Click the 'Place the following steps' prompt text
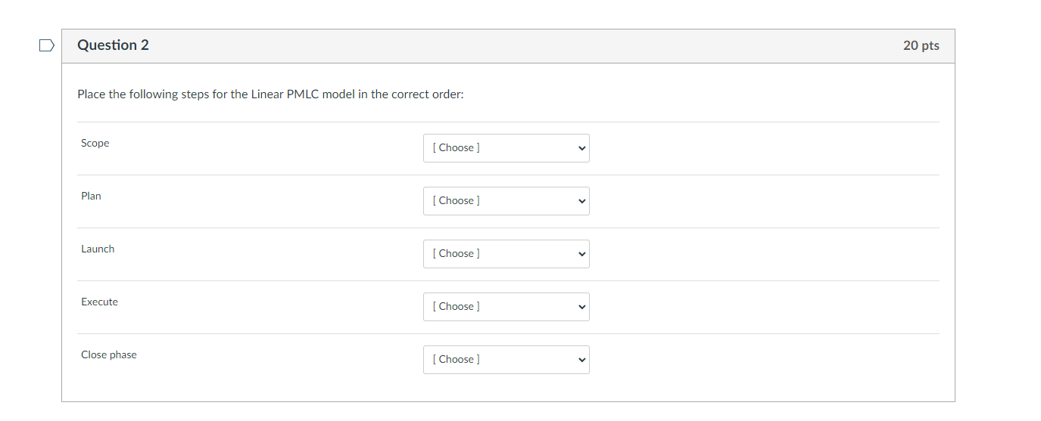This screenshot has width=1041, height=421. coord(143,94)
